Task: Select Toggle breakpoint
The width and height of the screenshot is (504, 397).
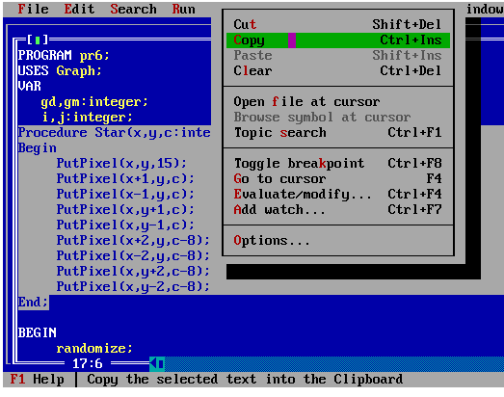Action: click(x=337, y=163)
